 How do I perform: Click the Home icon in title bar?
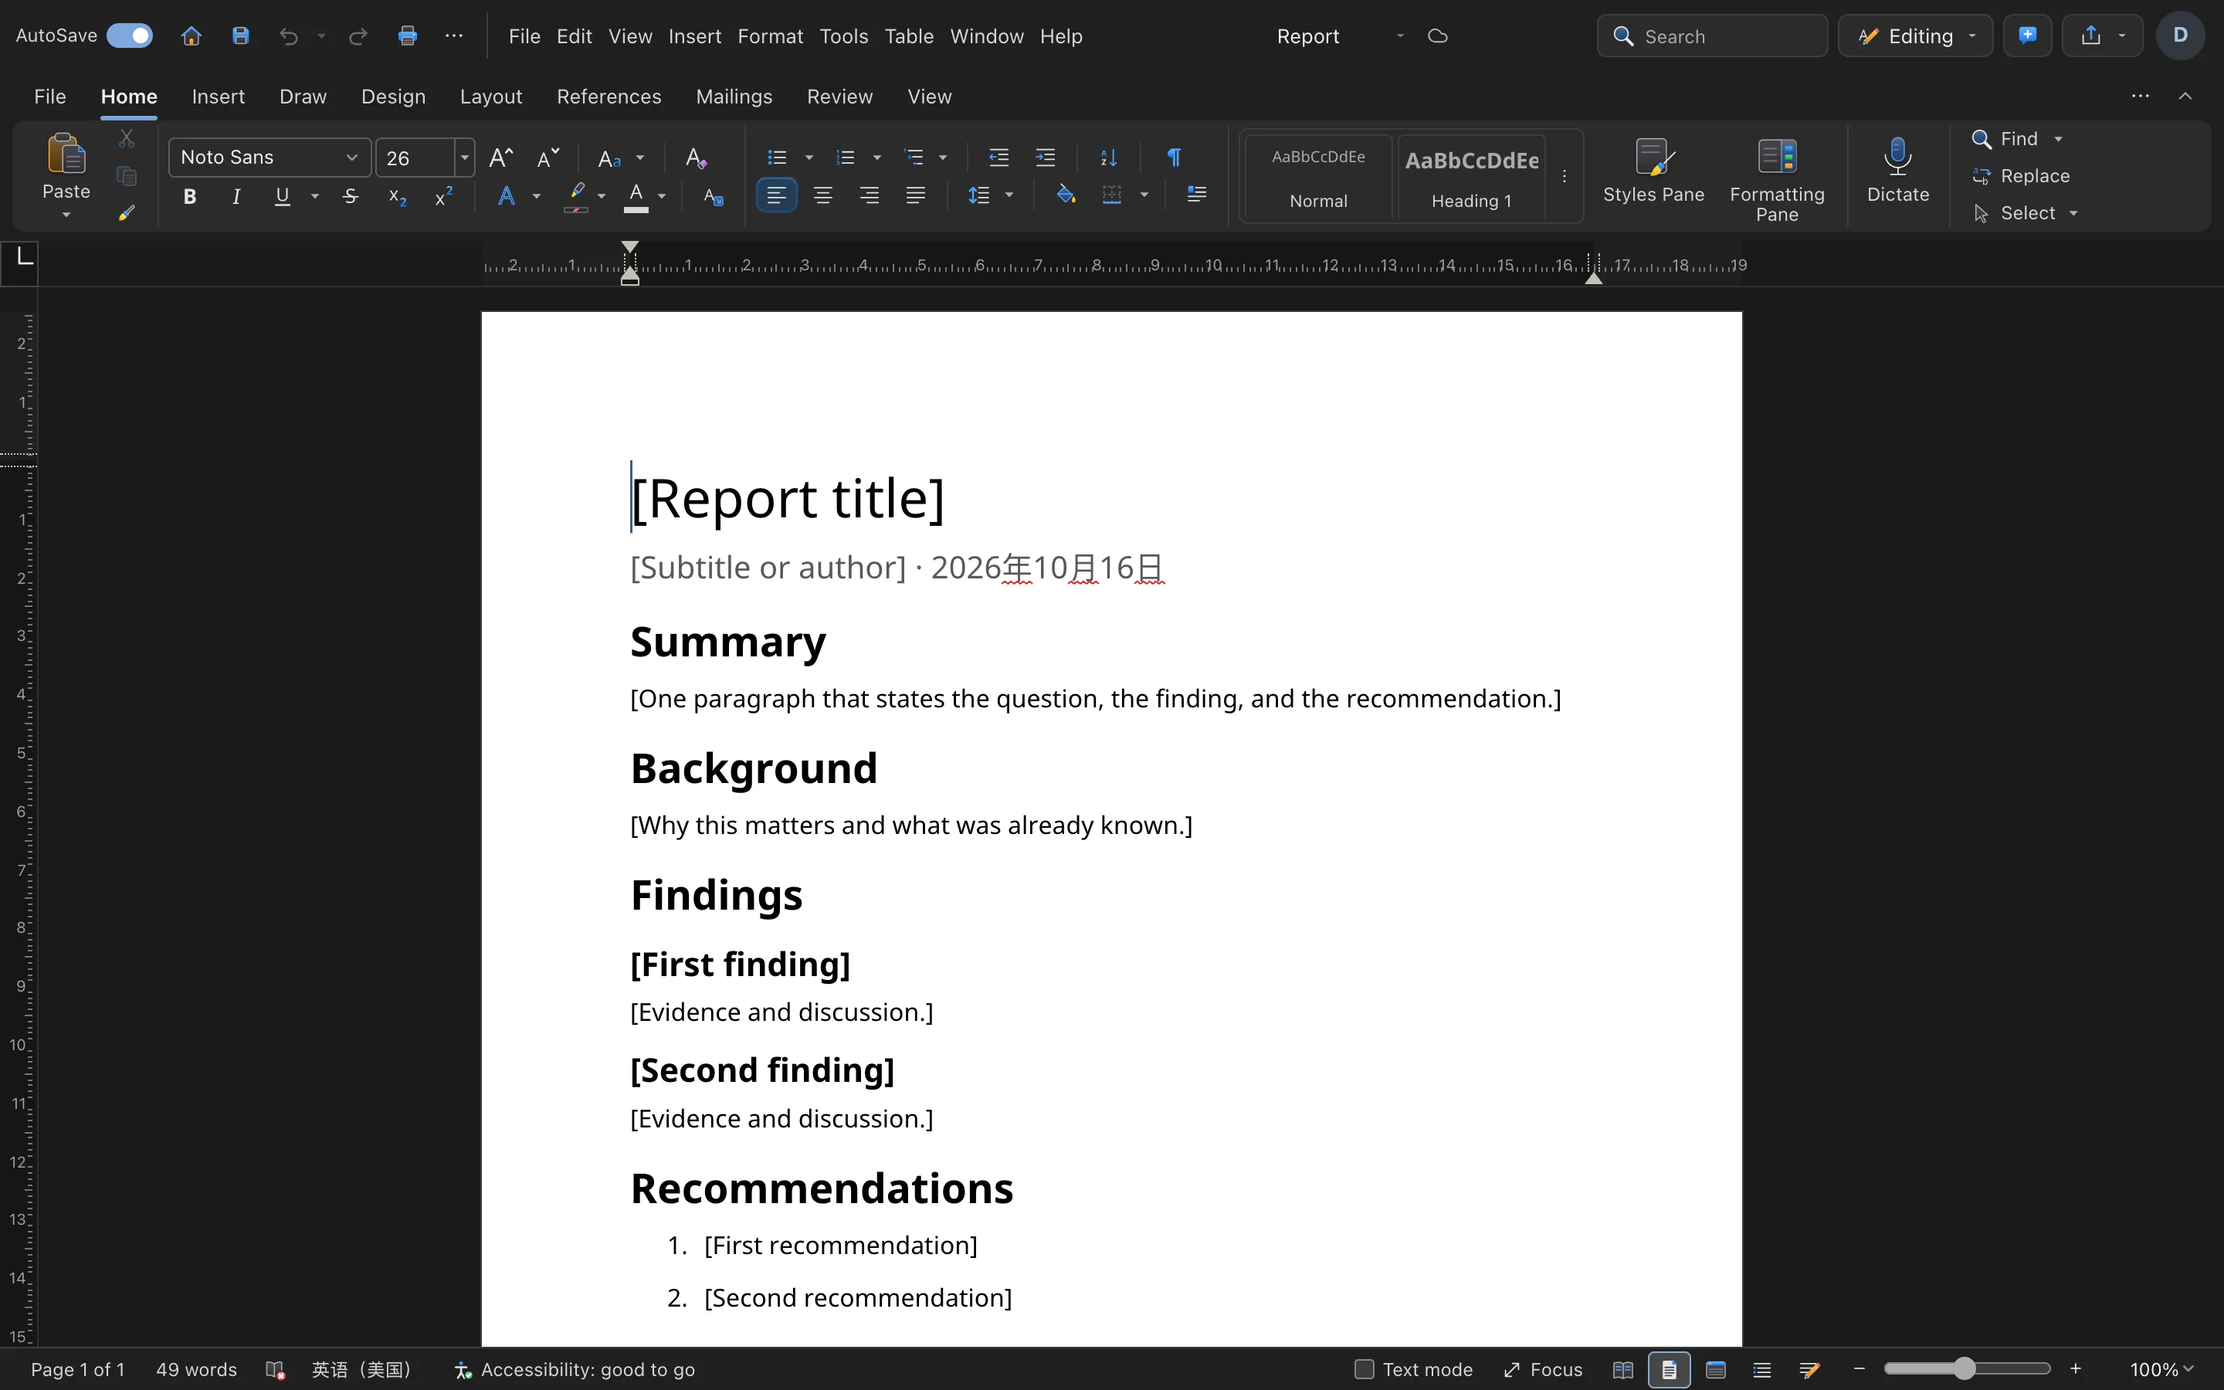(x=192, y=36)
